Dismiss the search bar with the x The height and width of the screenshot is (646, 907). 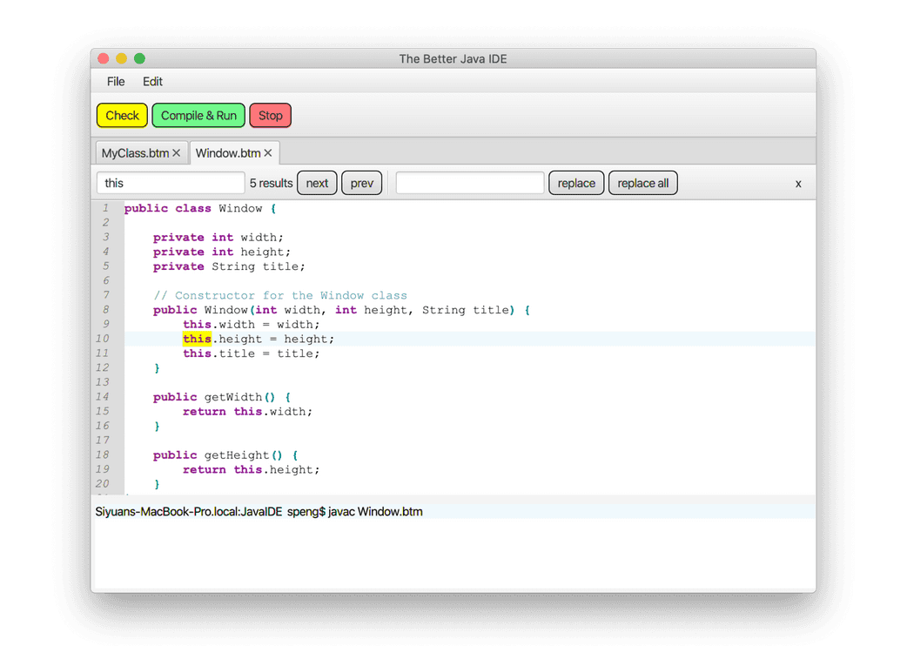click(x=798, y=183)
